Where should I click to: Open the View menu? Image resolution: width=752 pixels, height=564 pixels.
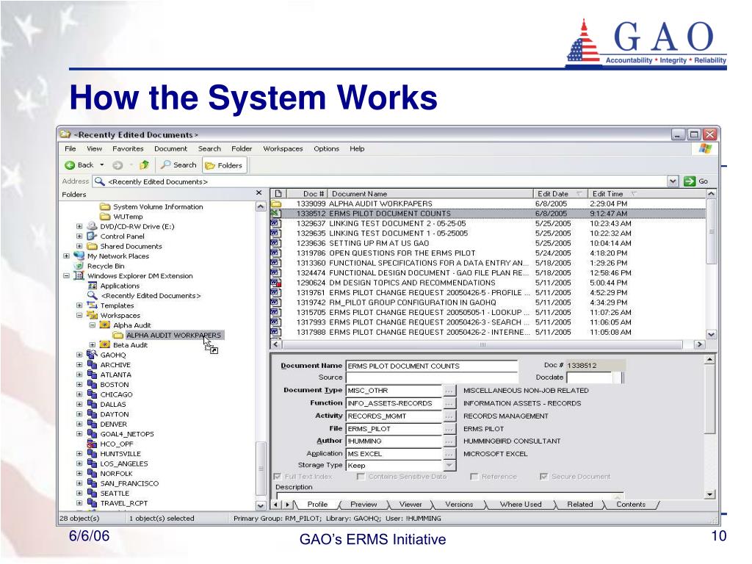coord(94,148)
